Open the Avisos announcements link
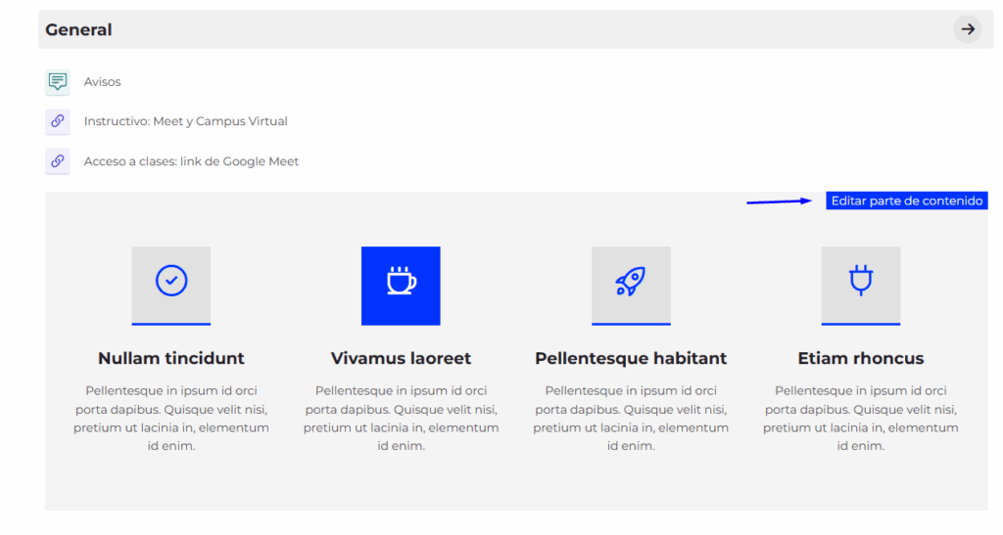Screen dimensions: 1003x535 tap(103, 82)
